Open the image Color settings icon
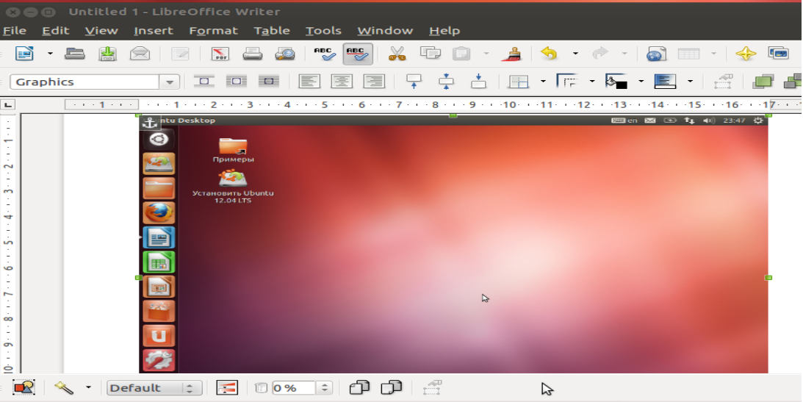 coord(227,387)
